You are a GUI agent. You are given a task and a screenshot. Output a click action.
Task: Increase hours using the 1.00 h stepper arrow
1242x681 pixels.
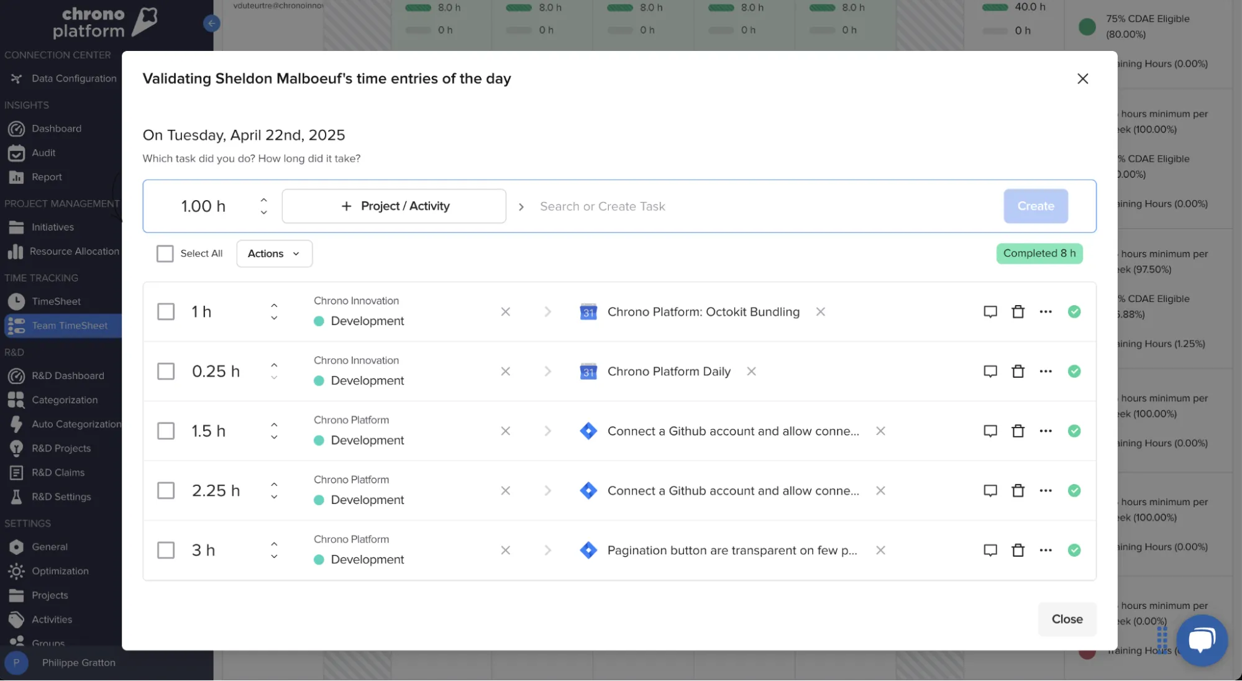click(x=263, y=199)
